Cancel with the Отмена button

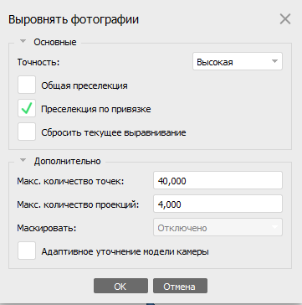click(180, 286)
